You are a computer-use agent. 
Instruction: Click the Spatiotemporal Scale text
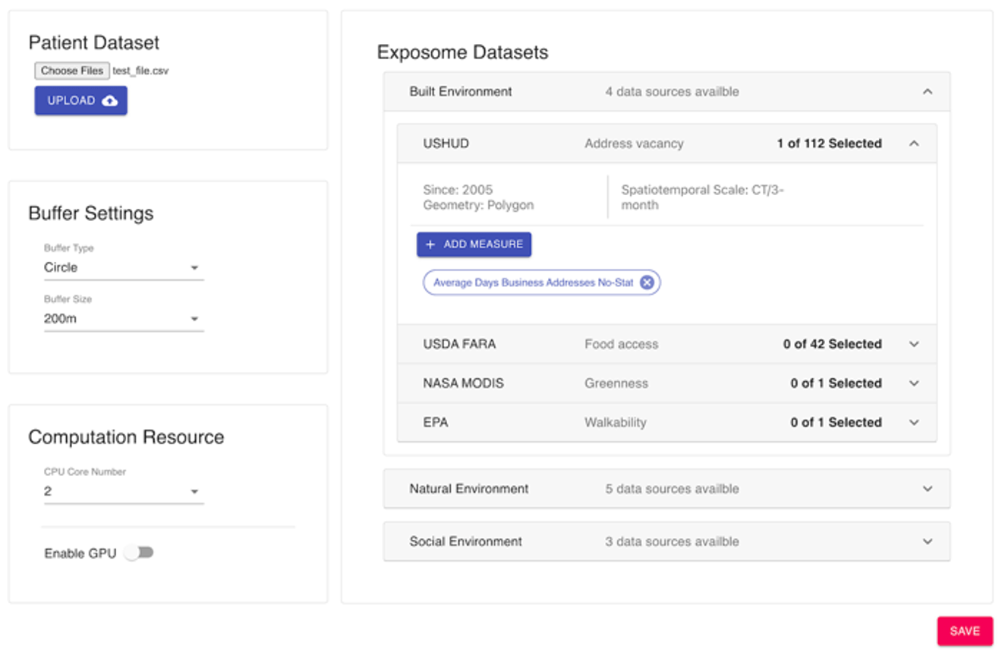[702, 197]
